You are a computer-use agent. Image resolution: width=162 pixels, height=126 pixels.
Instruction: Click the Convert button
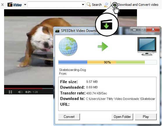click(69, 117)
